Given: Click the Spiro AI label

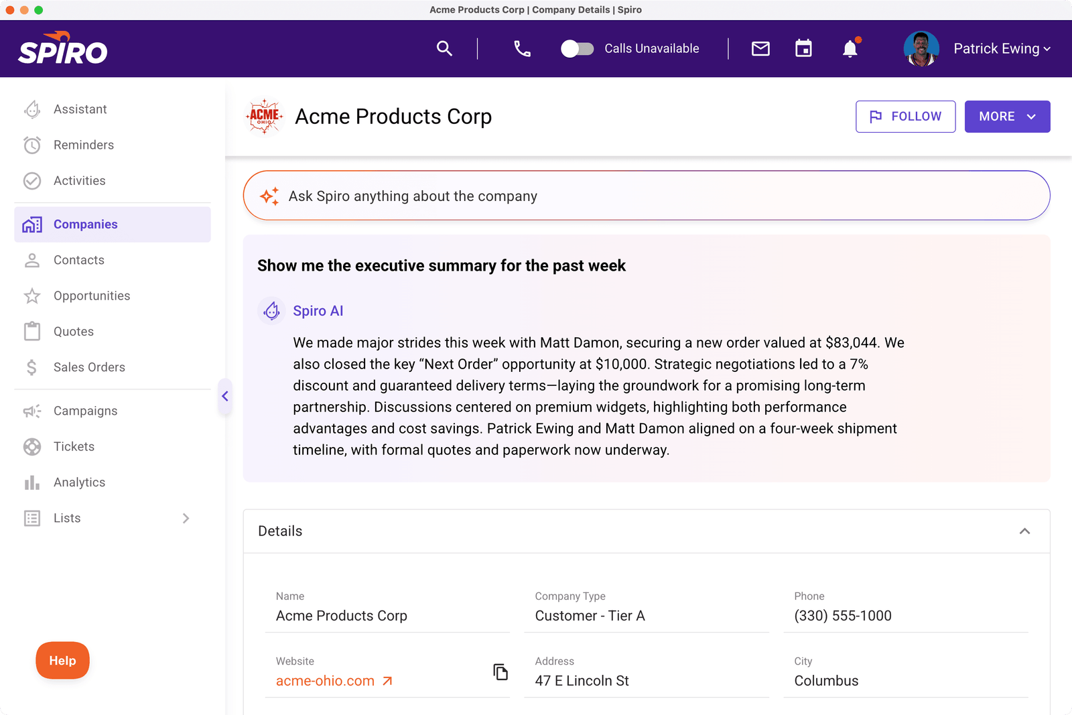Looking at the screenshot, I should pyautogui.click(x=318, y=311).
